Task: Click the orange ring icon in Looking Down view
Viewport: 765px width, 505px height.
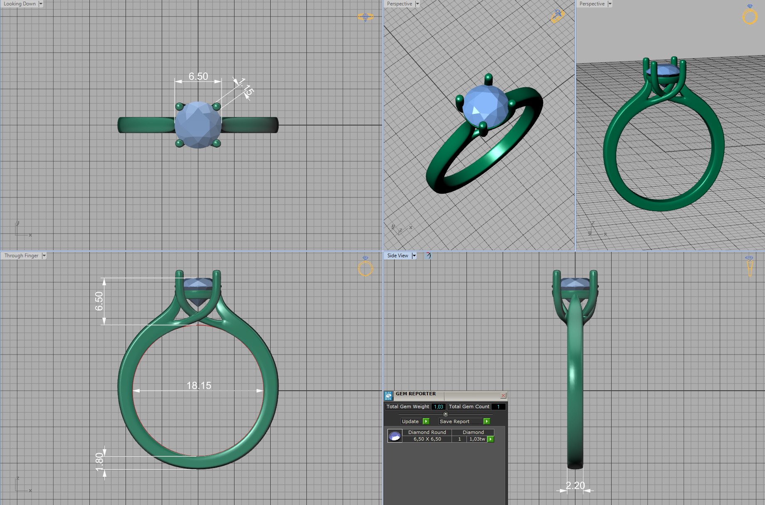Action: (365, 17)
